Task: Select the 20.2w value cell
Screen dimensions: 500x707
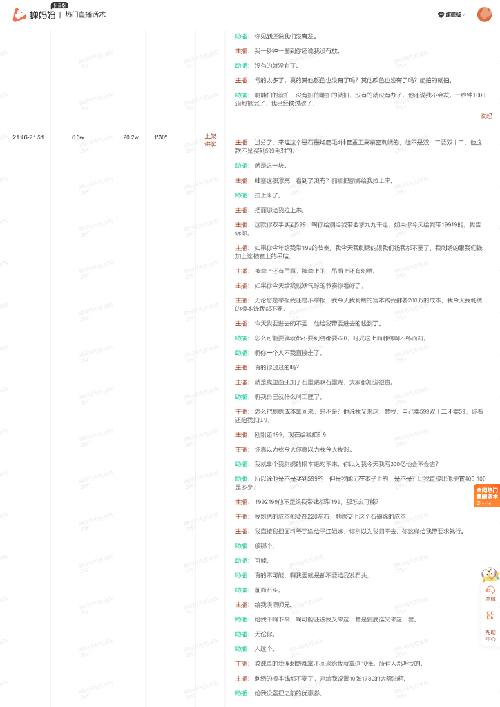Action: 131,137
